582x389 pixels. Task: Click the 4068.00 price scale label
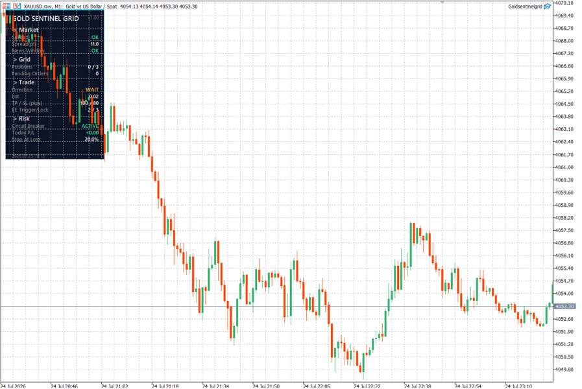pyautogui.click(x=564, y=41)
